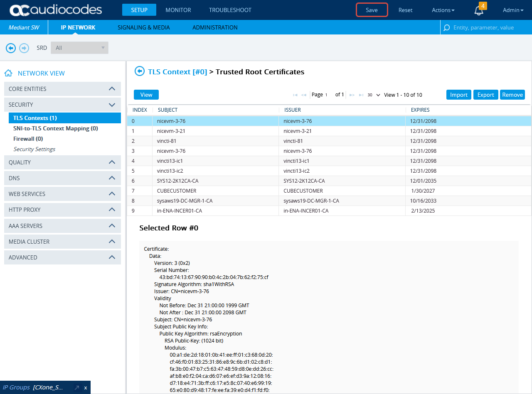Sort by the Issuer column header

coord(342,110)
